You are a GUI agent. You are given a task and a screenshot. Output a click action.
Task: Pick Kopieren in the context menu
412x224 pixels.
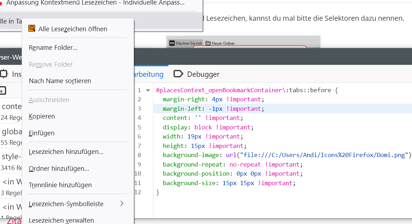click(42, 116)
